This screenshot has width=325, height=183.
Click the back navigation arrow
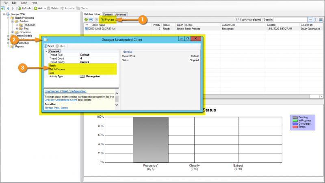[8, 8]
